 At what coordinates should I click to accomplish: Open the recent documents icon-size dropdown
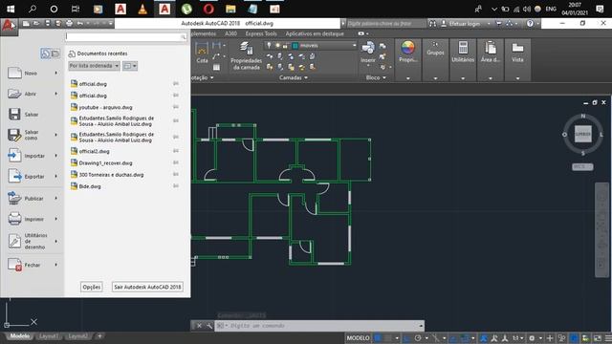(x=130, y=66)
